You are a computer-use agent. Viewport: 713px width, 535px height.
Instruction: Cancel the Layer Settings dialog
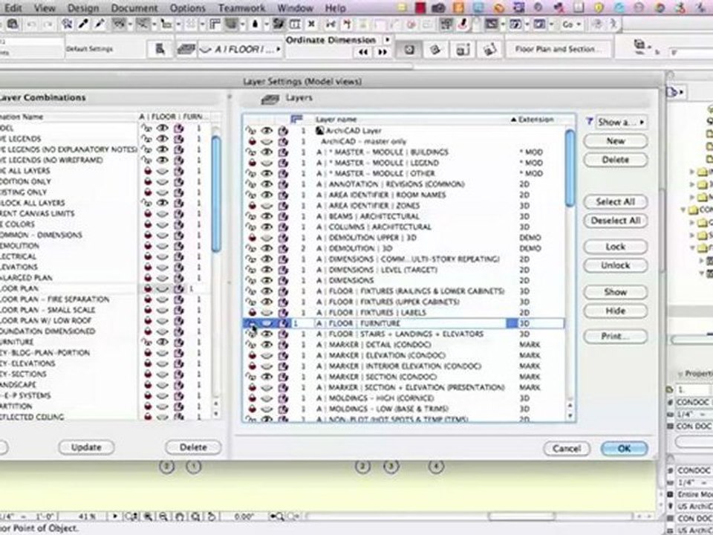[x=567, y=449]
